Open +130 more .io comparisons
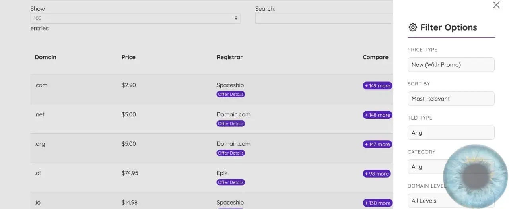509x209 pixels. (x=377, y=203)
